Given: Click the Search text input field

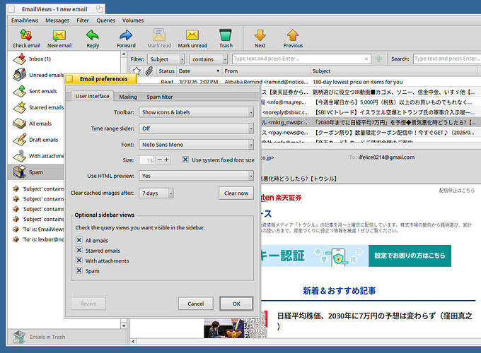Looking at the screenshot, I should coord(446,59).
